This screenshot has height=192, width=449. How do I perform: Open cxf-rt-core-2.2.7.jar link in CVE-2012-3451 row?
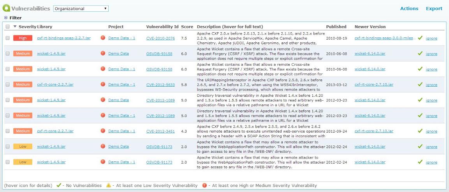tap(55, 131)
